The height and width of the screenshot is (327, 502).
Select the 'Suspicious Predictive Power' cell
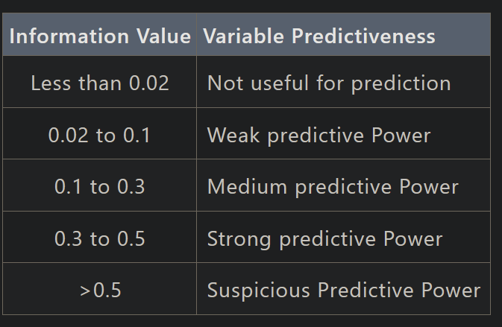(344, 289)
